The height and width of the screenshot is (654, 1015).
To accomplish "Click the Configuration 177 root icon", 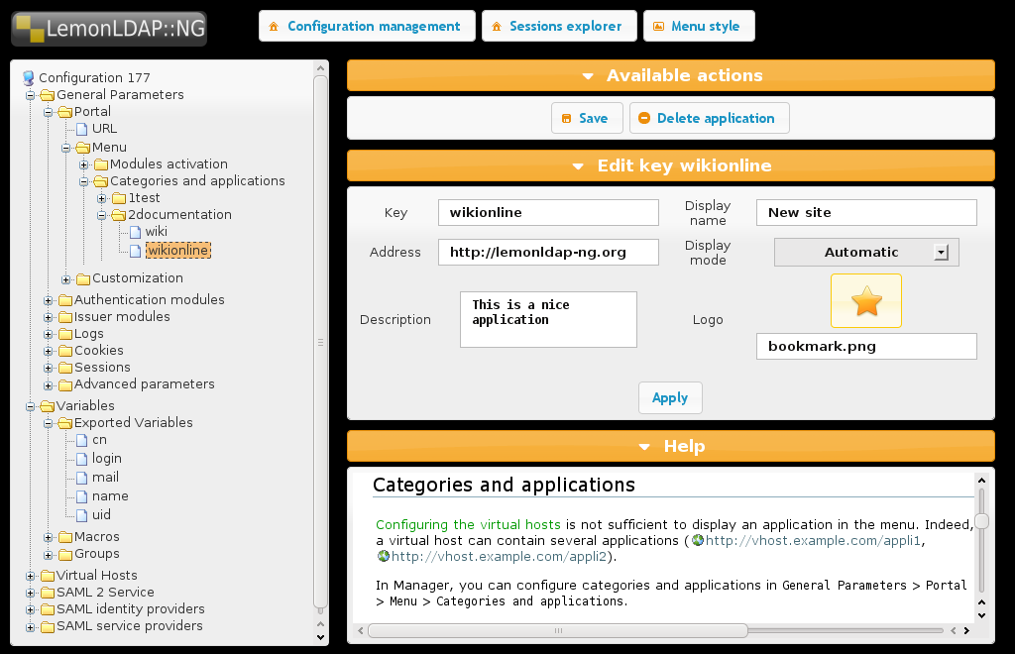I will pos(29,78).
